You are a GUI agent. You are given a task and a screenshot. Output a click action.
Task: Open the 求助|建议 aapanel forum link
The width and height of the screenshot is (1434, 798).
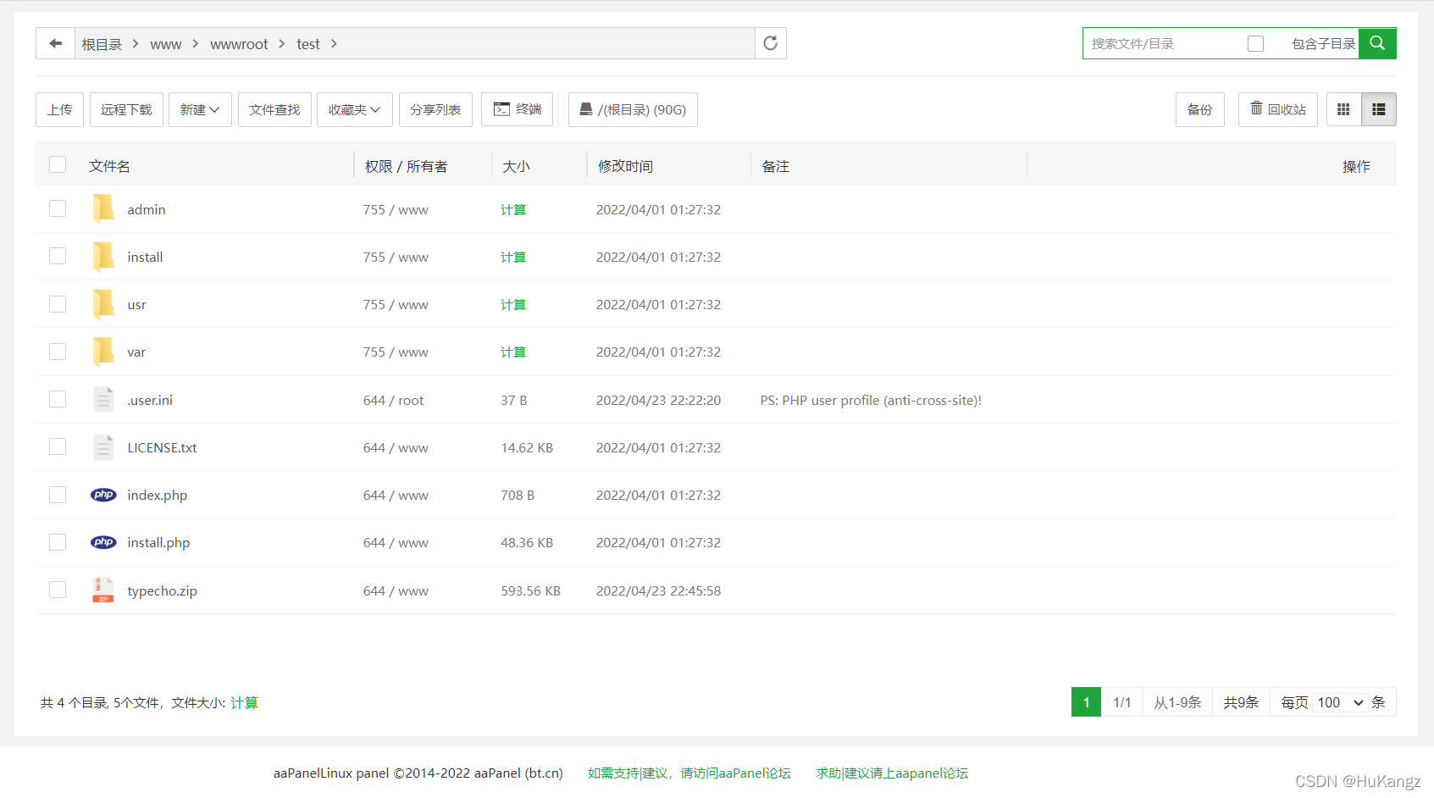click(x=892, y=773)
